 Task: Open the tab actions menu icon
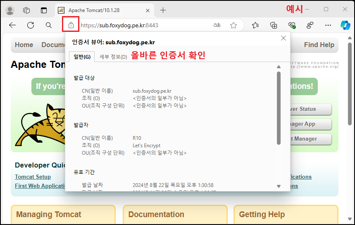click(x=44, y=10)
